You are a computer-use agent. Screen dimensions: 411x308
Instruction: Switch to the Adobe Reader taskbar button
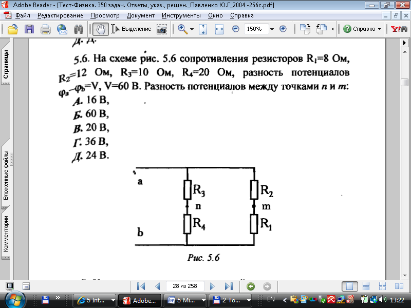click(140, 300)
